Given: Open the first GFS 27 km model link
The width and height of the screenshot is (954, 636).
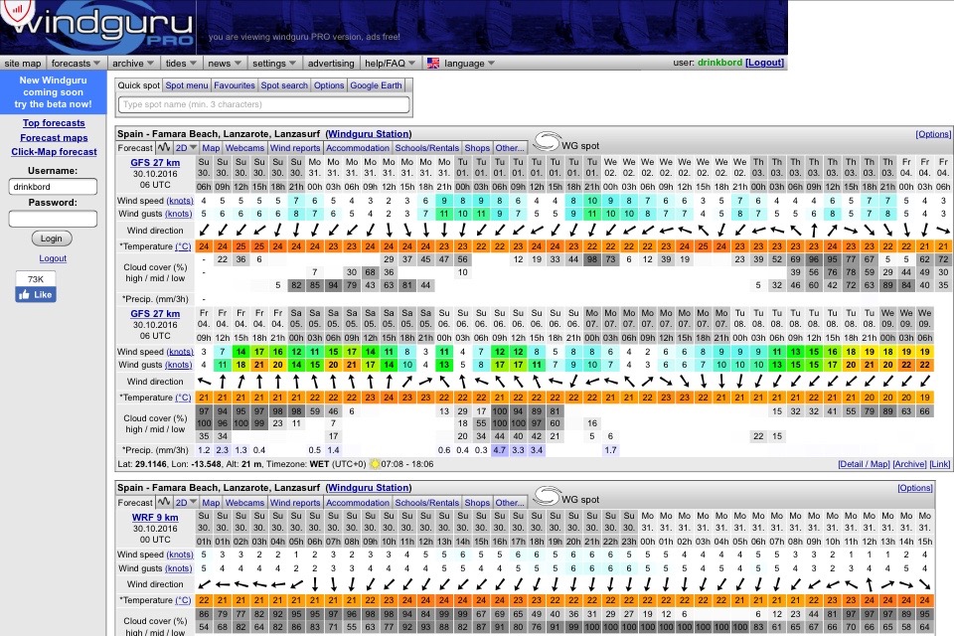Looking at the screenshot, I should click(x=155, y=163).
